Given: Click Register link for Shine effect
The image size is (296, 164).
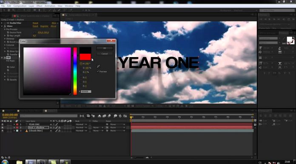Looking at the screenshot, I should tap(44, 26).
